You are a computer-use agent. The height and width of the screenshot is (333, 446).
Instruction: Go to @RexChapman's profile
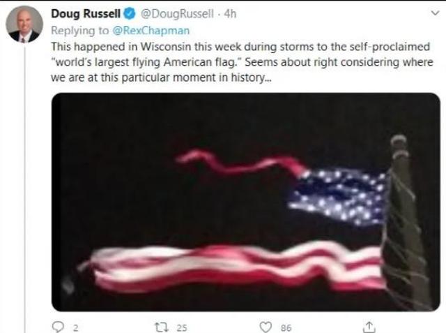pos(151,31)
